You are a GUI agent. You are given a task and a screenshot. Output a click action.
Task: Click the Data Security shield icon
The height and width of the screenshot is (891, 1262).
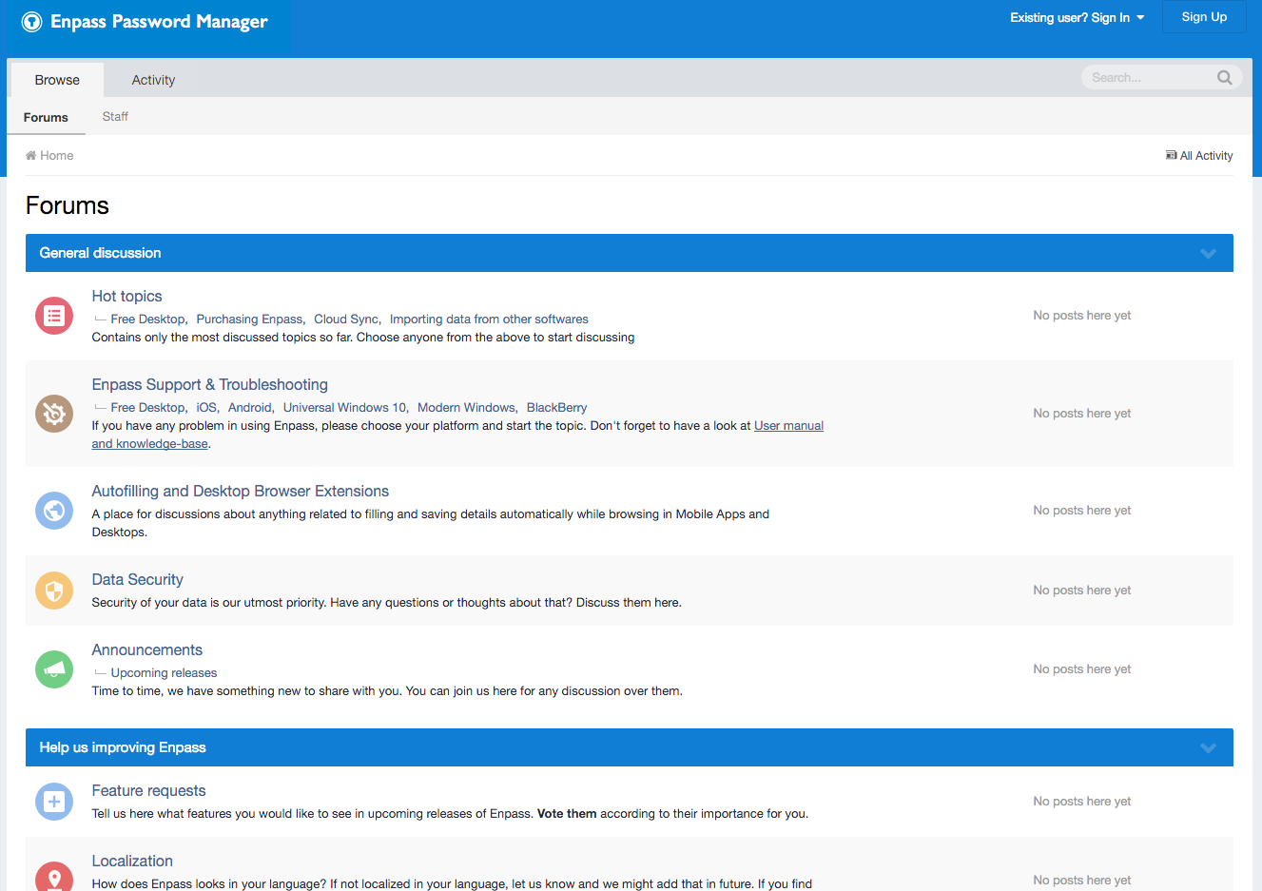pyautogui.click(x=54, y=591)
